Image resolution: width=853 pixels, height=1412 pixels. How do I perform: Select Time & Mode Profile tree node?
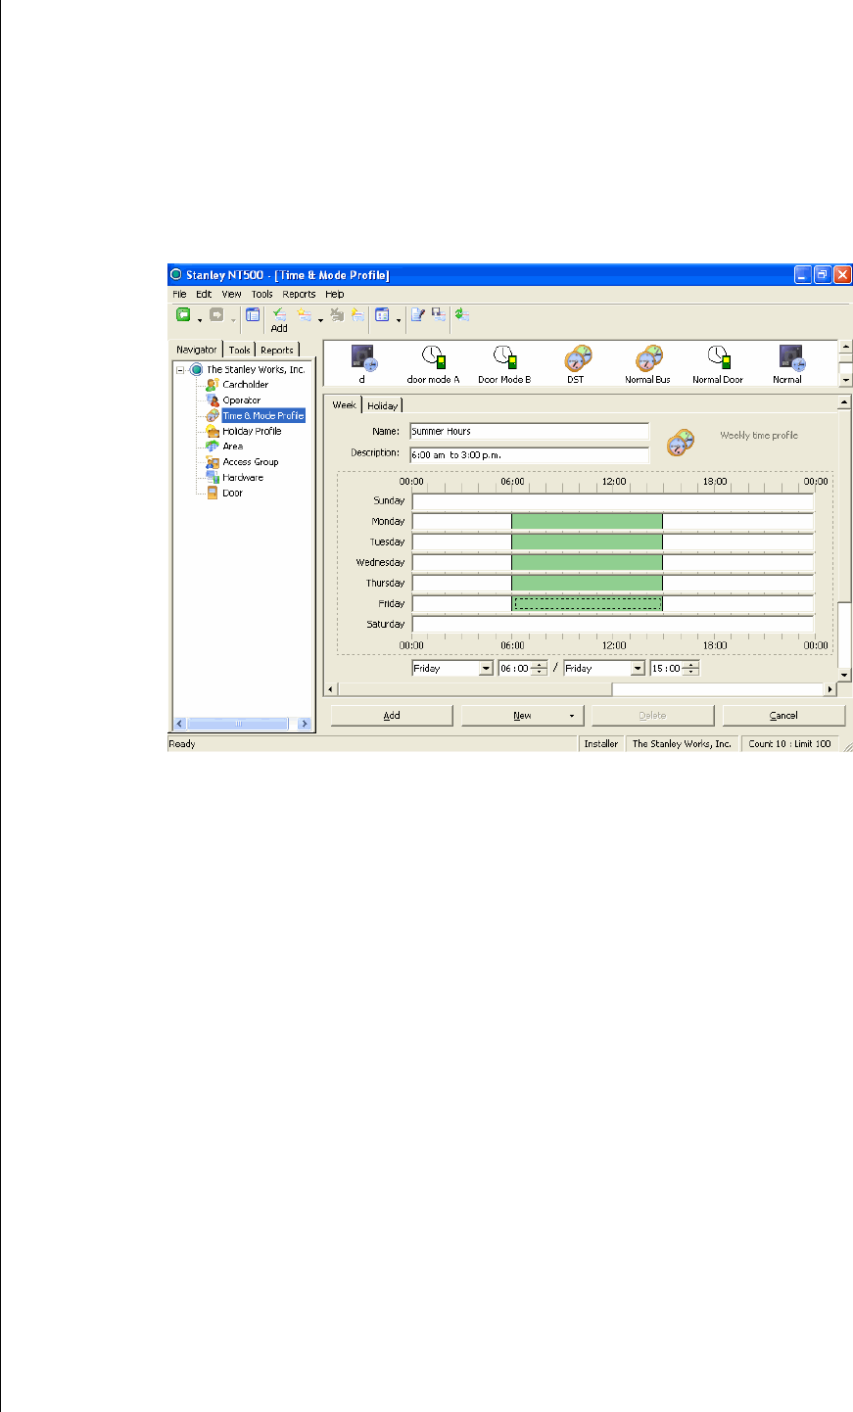[x=263, y=416]
